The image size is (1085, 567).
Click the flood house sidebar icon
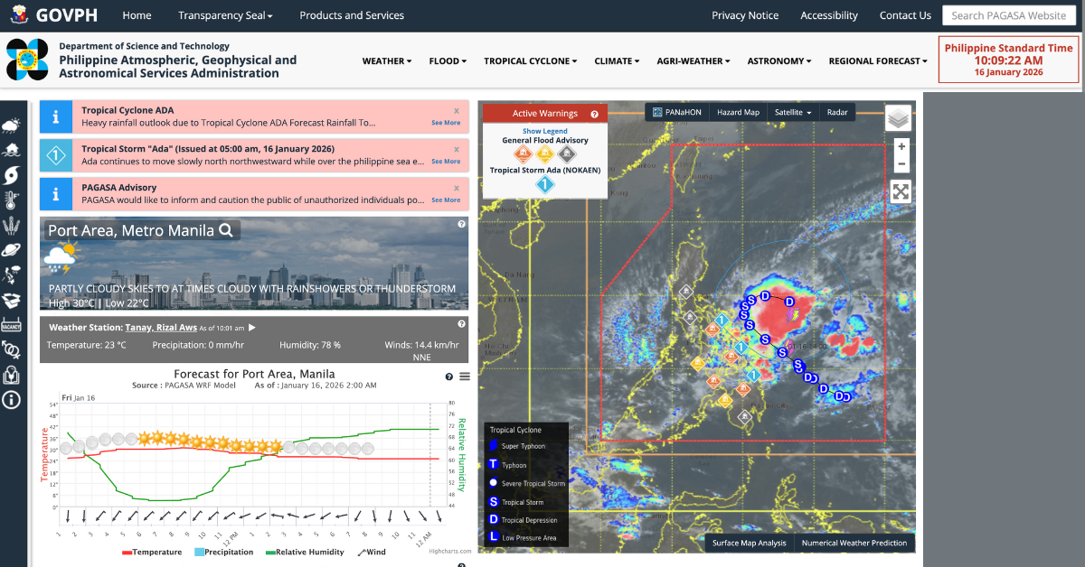point(12,150)
